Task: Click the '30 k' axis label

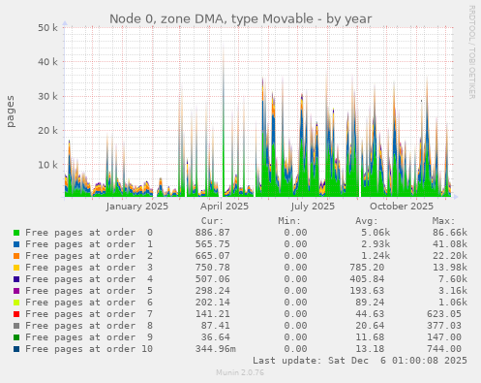Action: [47, 96]
